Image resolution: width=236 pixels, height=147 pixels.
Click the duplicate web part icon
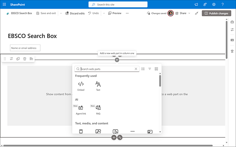(x=18, y=59)
